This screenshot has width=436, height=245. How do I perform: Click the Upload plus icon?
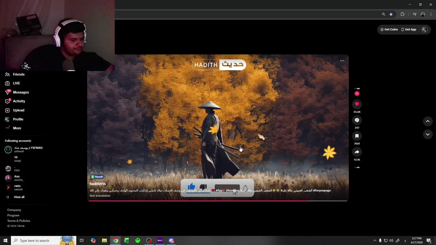[x=7, y=110]
